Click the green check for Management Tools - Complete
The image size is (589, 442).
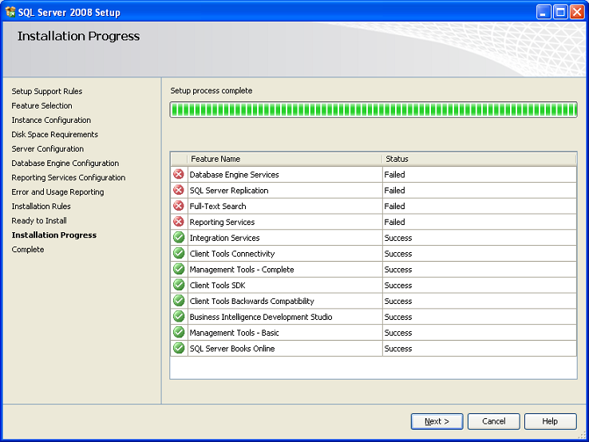[x=179, y=269]
